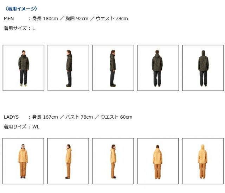Click ladies' height 167cm text
Image resolution: width=225 pixels, height=193 pixels.
coord(45,117)
